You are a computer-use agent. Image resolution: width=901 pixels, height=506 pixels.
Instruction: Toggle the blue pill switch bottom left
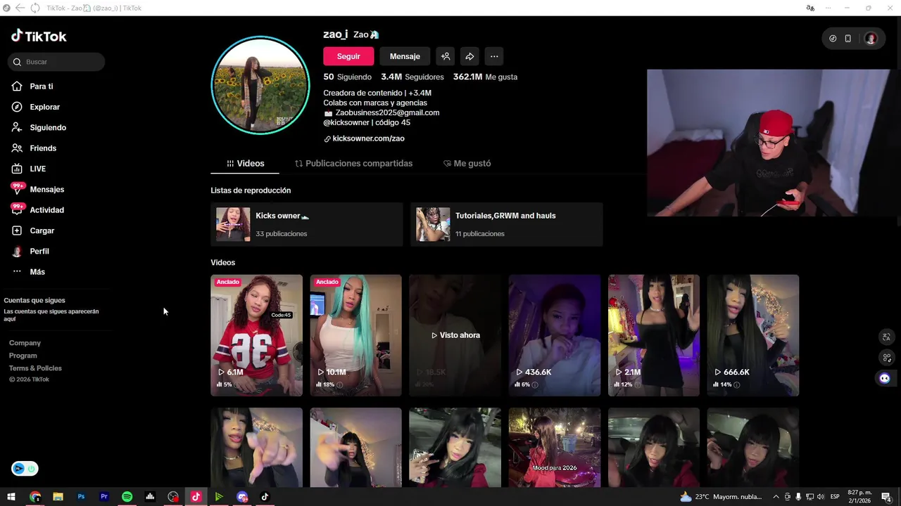click(x=25, y=469)
